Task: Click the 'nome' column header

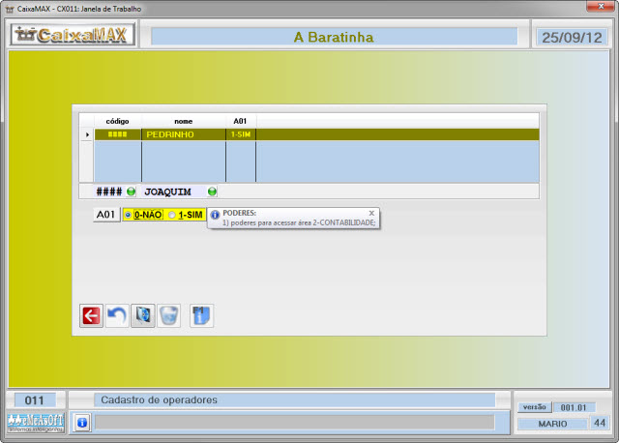Action: pos(183,121)
